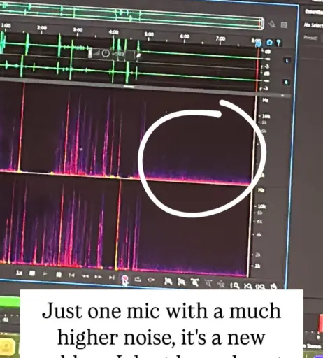Click the 1k label on the lower frequency scale

(x=257, y=266)
